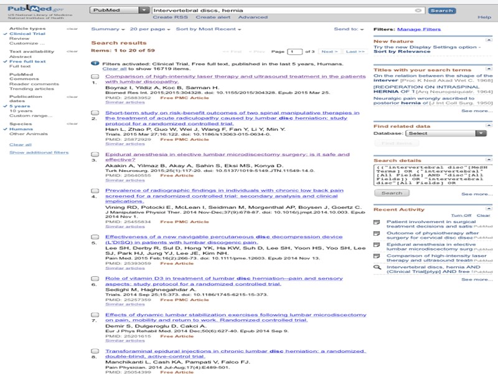Select Customize article types option
Viewport: 498px width, 374px height.
[27, 43]
